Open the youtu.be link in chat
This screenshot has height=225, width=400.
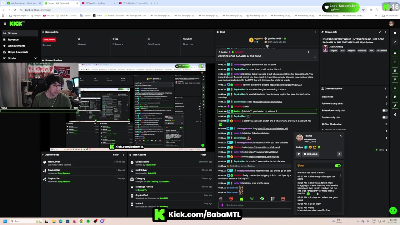(263, 152)
